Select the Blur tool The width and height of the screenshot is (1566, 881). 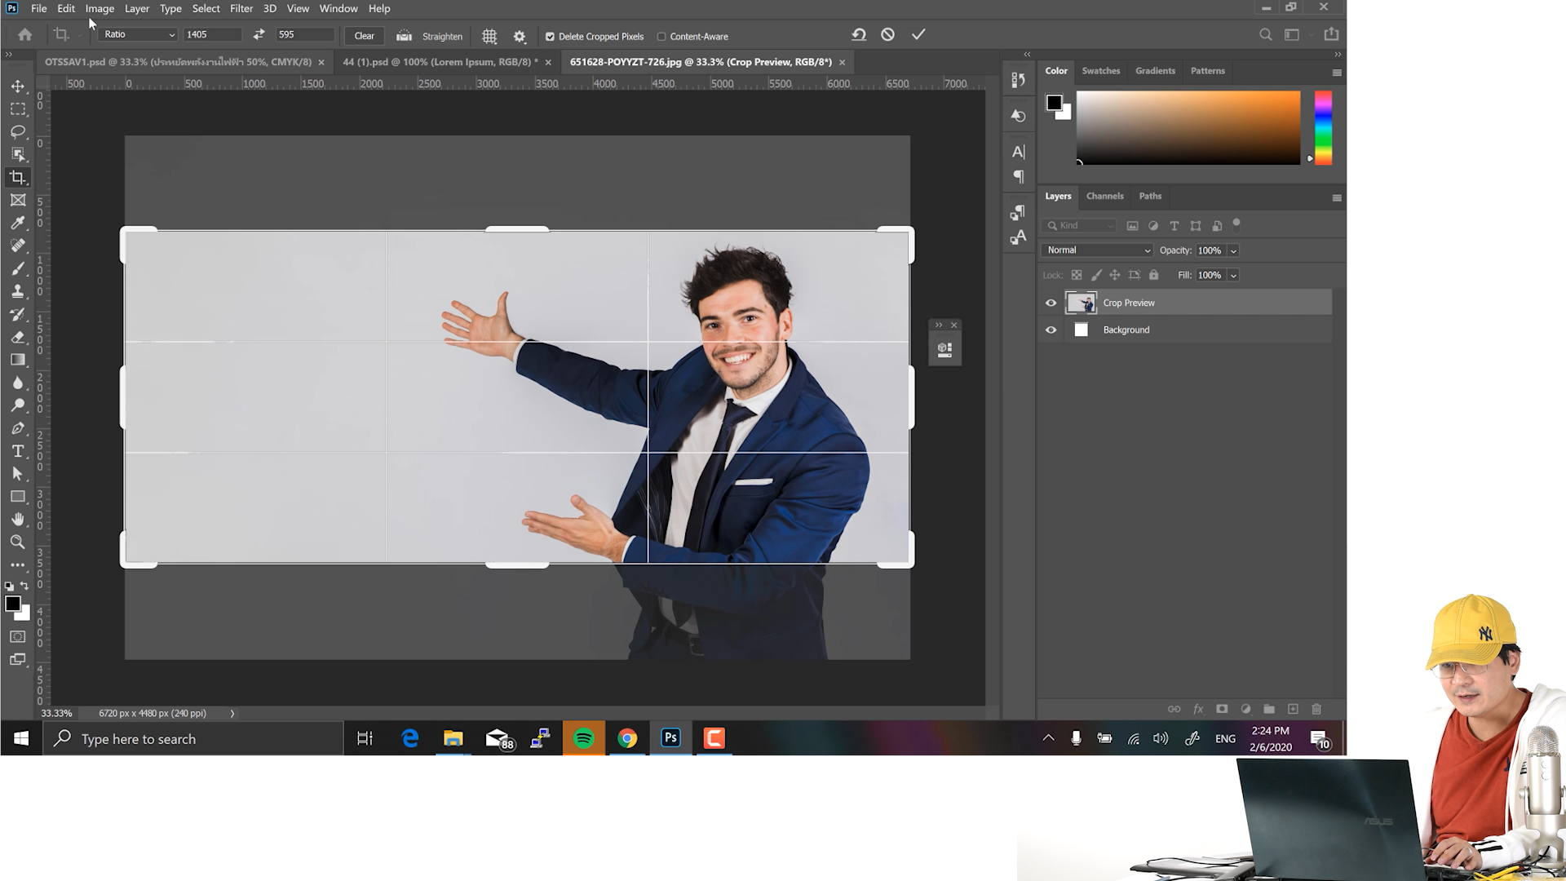point(18,383)
